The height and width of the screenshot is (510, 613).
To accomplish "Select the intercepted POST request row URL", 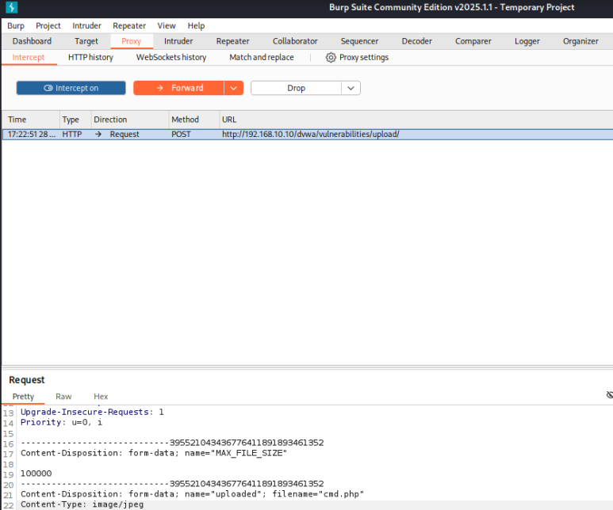I will click(x=310, y=135).
